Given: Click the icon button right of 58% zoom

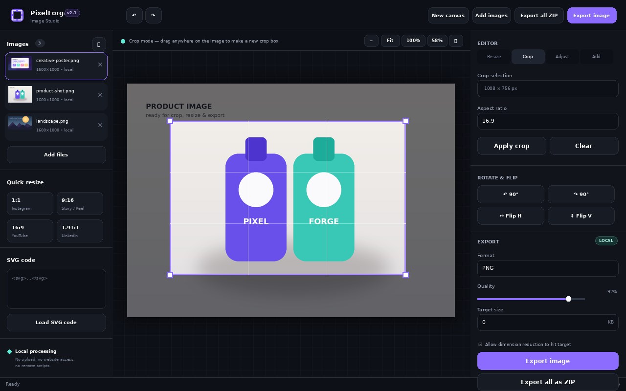Looking at the screenshot, I should (456, 41).
